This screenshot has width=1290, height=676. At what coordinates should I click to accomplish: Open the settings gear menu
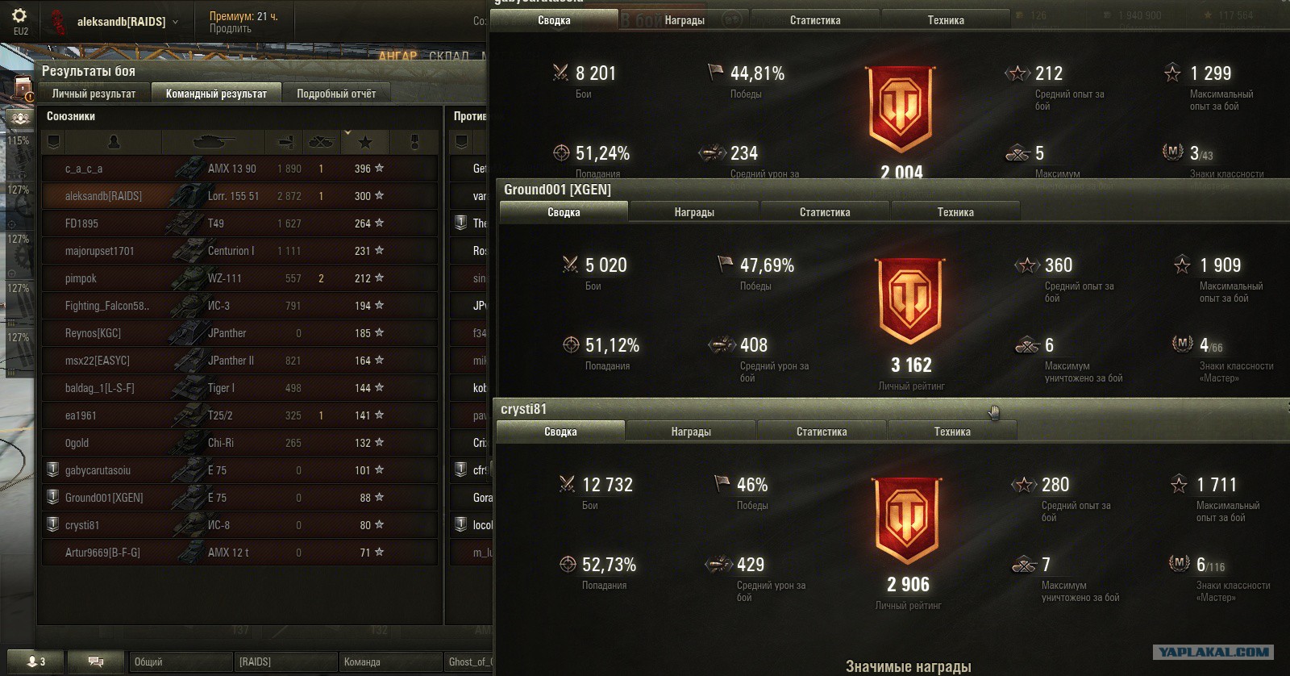pyautogui.click(x=19, y=15)
